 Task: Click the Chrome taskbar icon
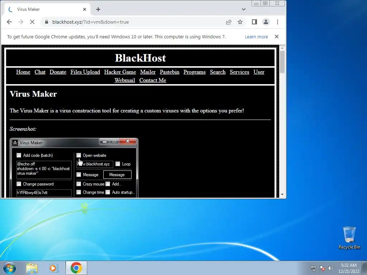click(76, 268)
